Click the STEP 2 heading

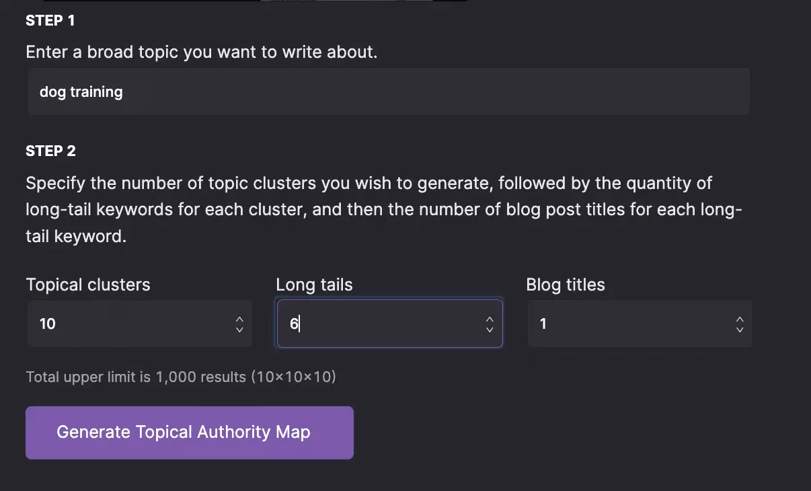[x=50, y=151]
